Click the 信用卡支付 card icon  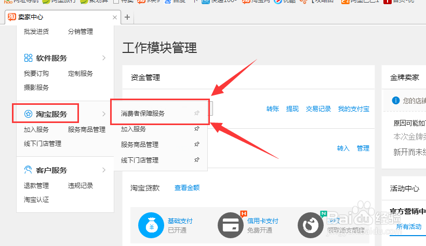(231, 225)
